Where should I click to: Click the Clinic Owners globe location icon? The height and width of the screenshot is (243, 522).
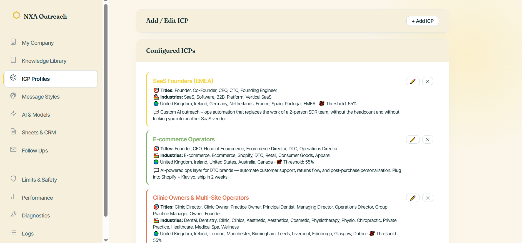[156, 234]
